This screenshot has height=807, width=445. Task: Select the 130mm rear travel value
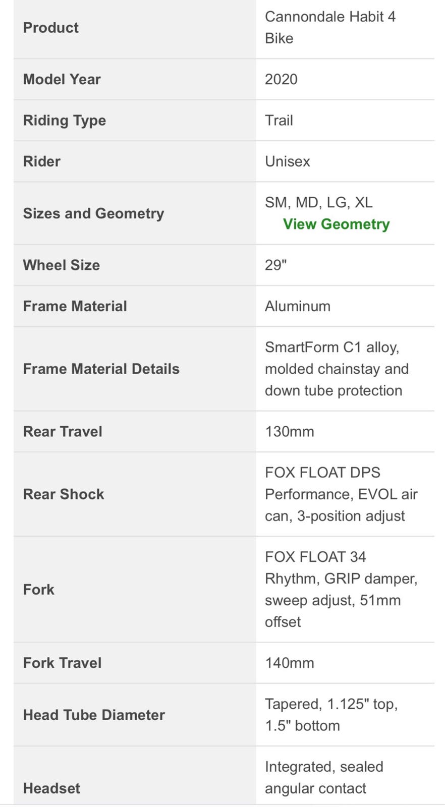[290, 431]
